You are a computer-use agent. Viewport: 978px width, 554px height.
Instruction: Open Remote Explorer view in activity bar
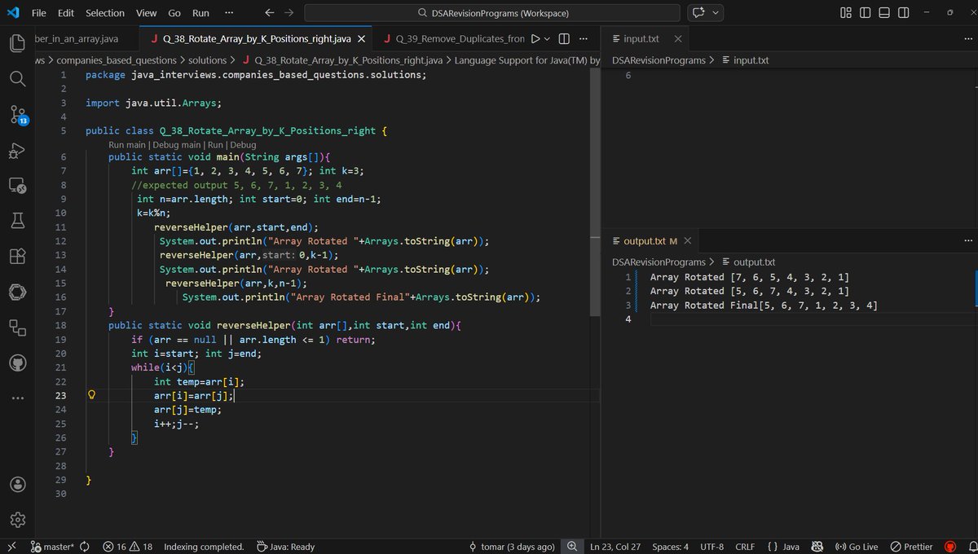[18, 187]
